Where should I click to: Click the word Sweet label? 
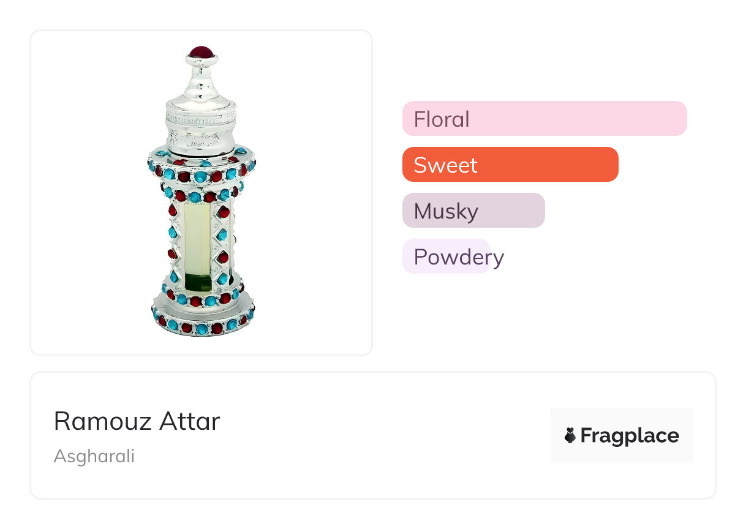445,165
